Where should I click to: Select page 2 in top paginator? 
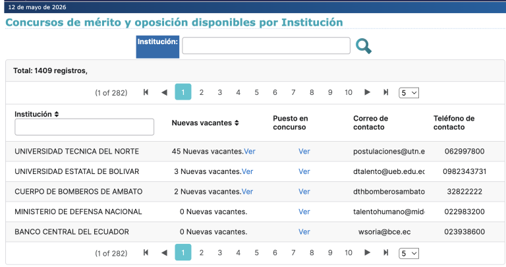click(x=202, y=92)
